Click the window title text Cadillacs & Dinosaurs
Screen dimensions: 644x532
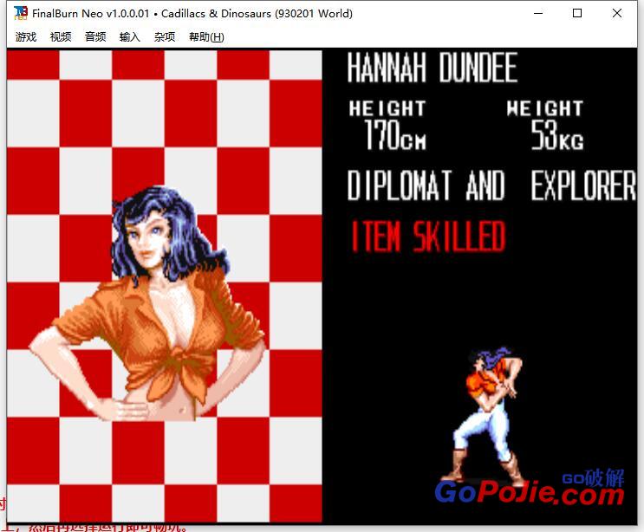[216, 14]
